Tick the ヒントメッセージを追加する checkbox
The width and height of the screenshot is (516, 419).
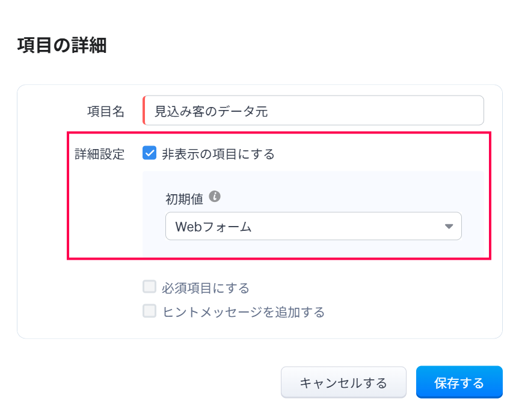[x=149, y=311]
